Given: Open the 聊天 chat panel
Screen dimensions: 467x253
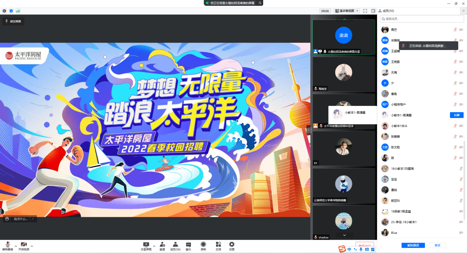Looking at the screenshot, I should (x=188, y=246).
